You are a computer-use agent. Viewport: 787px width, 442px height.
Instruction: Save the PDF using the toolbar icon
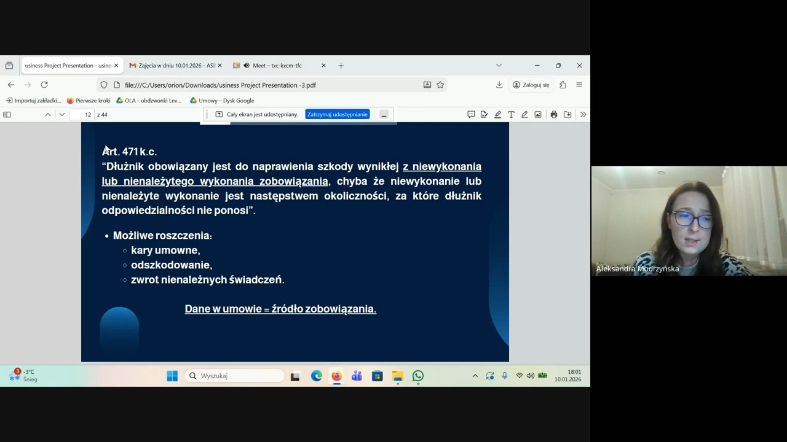[x=568, y=115]
